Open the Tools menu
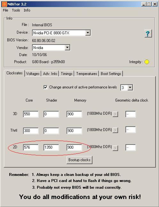This screenshot has height=207, width=159. pos(16,10)
